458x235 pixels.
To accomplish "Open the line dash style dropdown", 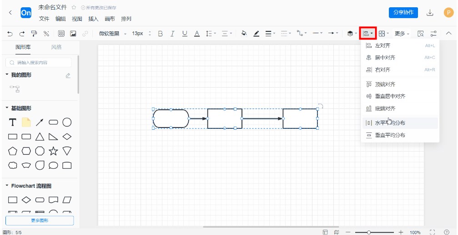I will pos(286,34).
